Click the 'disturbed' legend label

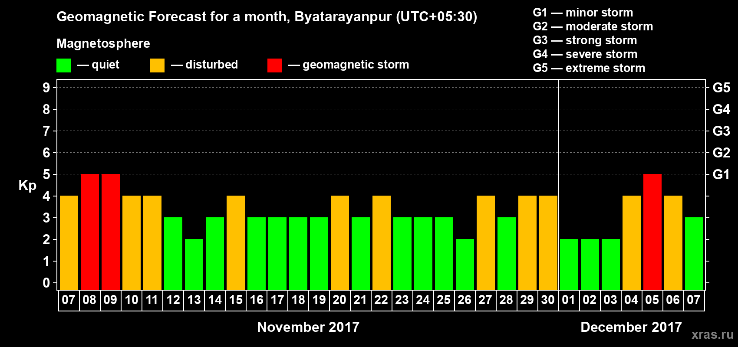tap(212, 65)
